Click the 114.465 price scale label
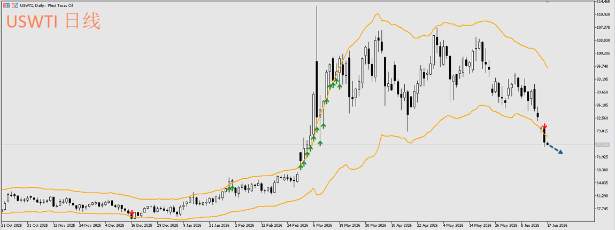615x230 pixels. pos(603,2)
